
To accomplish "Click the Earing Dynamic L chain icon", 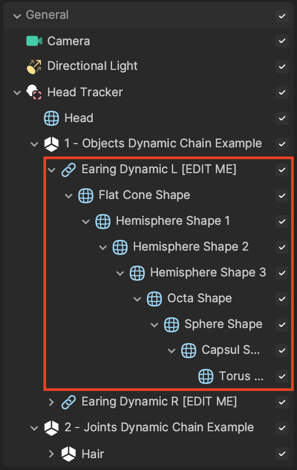I will coord(69,170).
